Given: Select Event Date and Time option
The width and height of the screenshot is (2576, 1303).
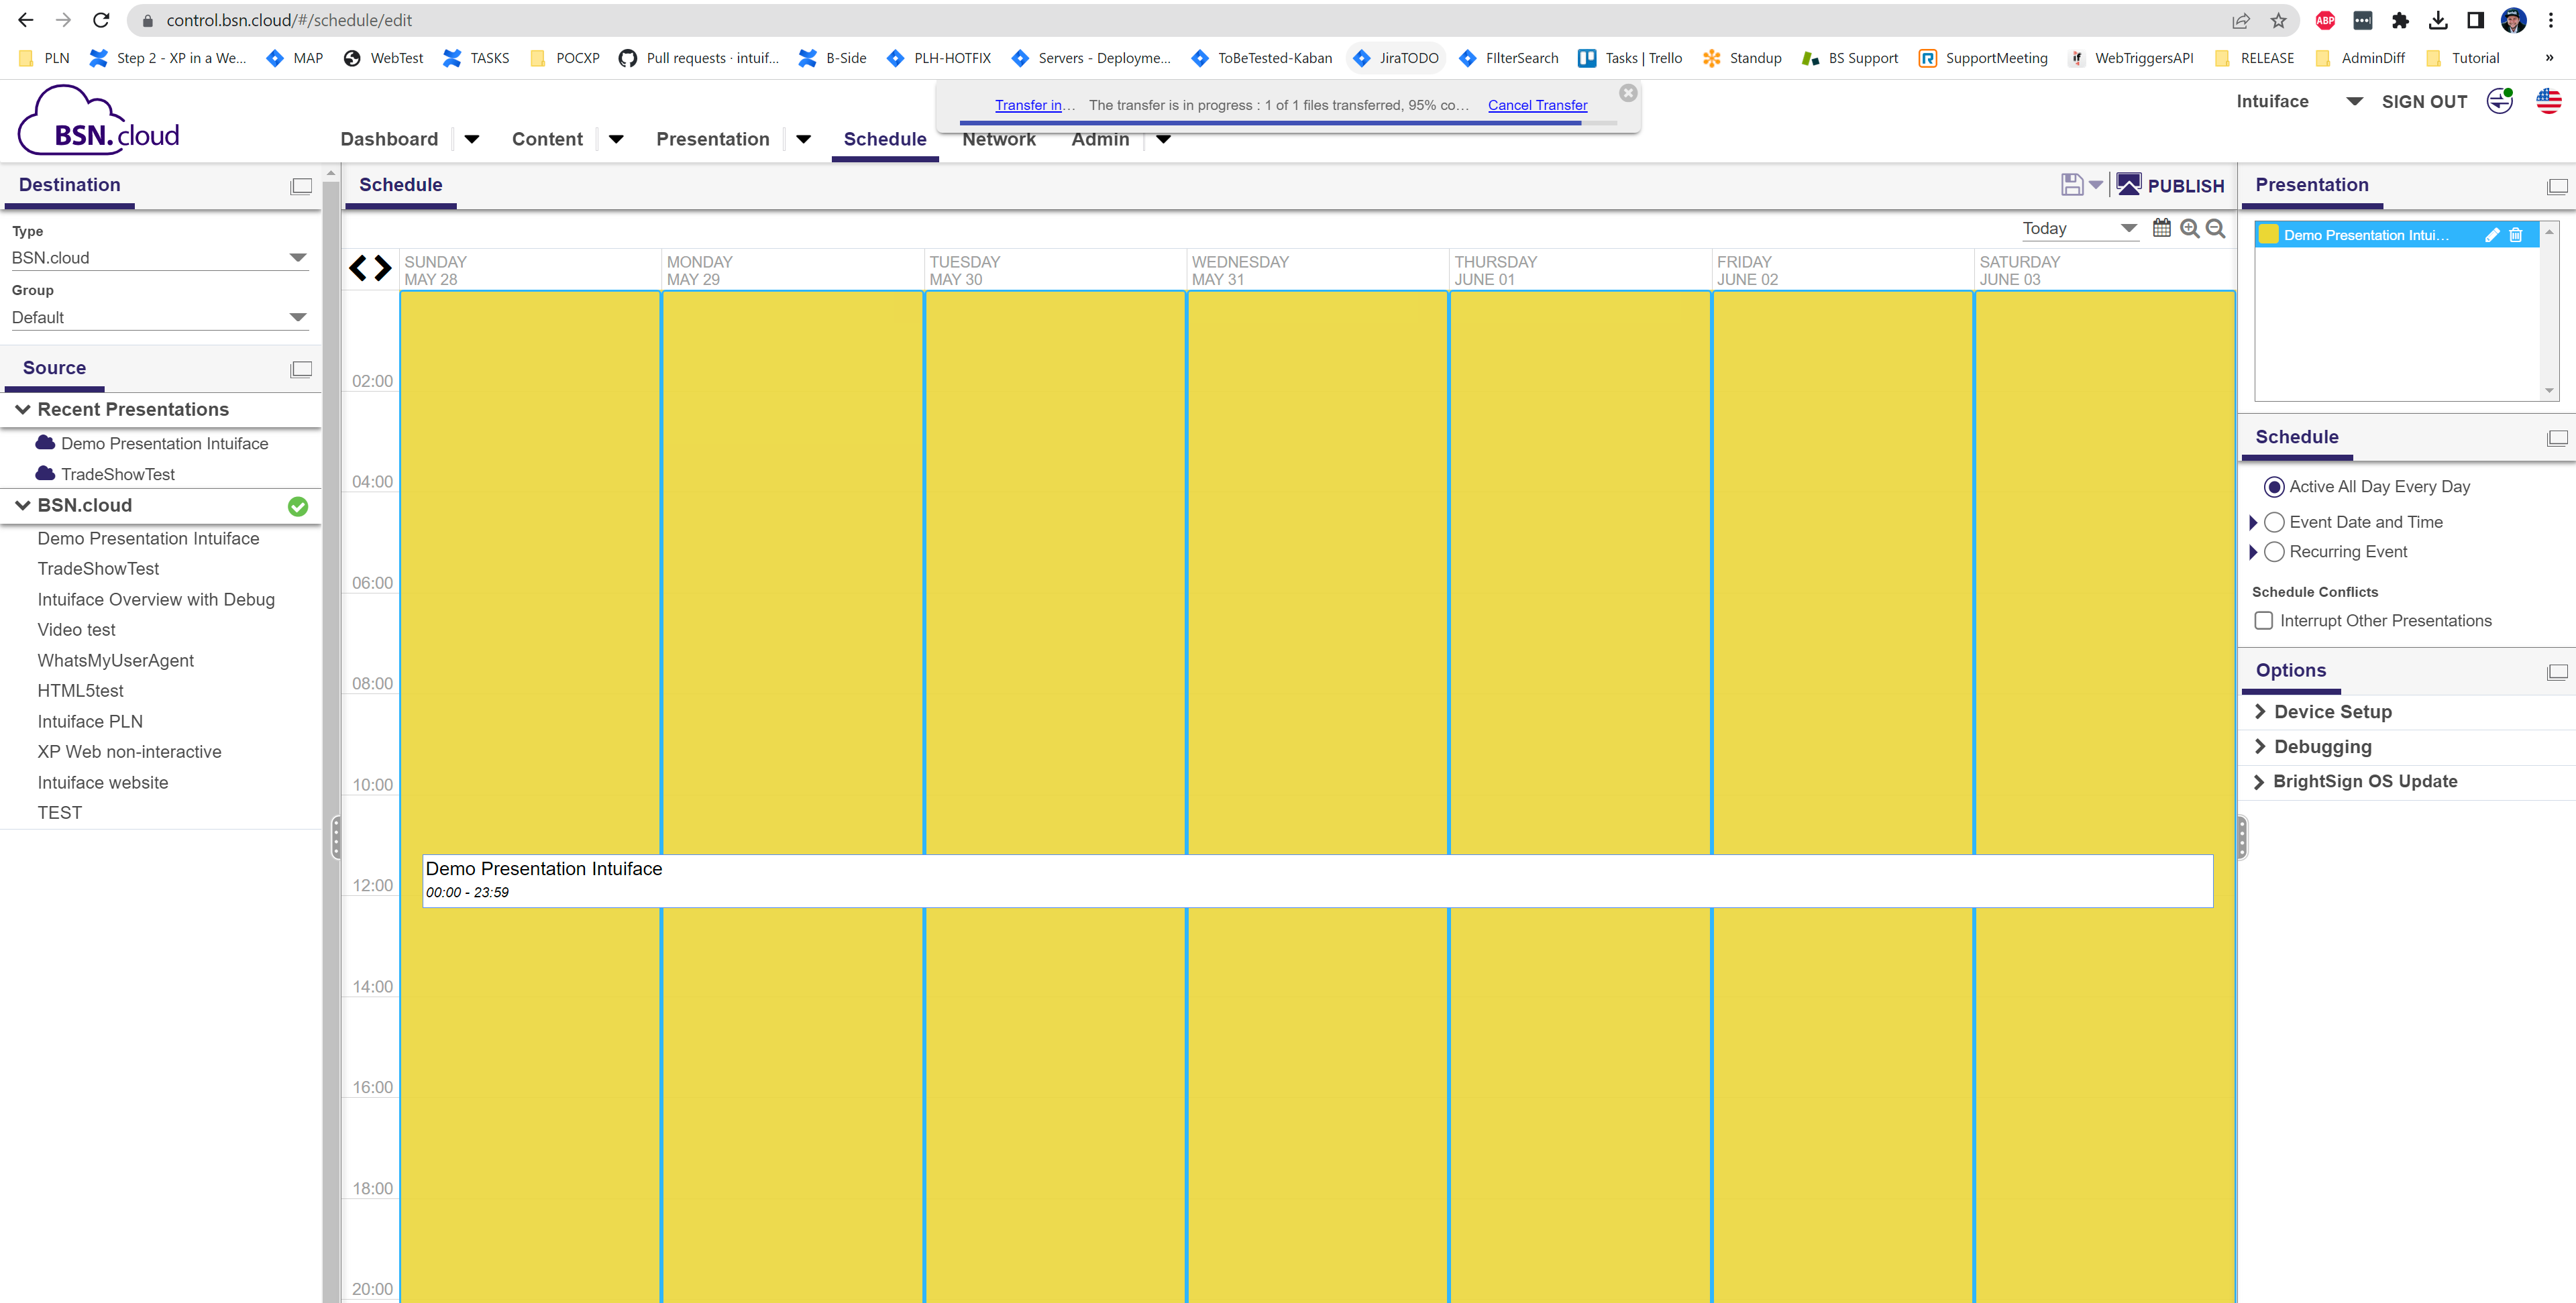Looking at the screenshot, I should (2274, 522).
